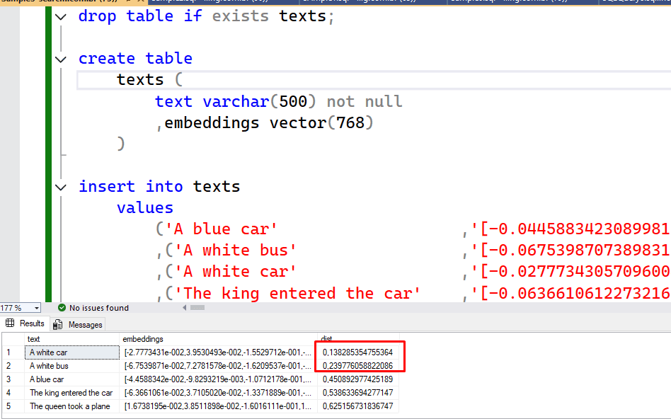Select the 'A white bus' result cell
The height and width of the screenshot is (419, 671).
click(72, 366)
